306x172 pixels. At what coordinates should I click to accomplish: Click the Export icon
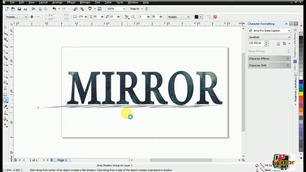(x=82, y=9)
